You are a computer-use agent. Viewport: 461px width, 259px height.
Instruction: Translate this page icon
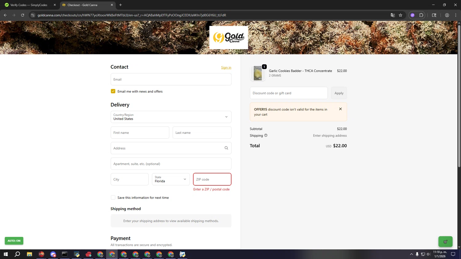tap(392, 15)
